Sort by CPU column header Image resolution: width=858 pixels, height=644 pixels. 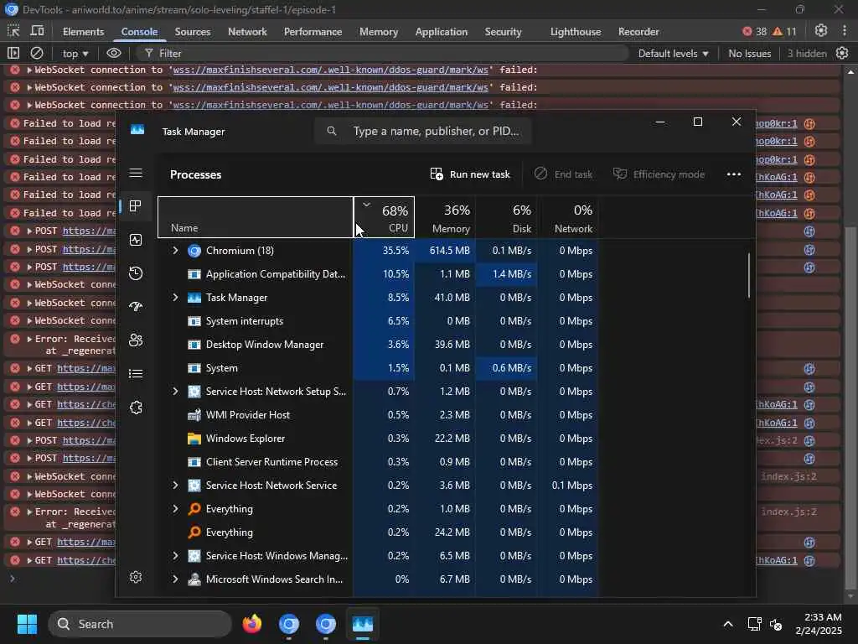tap(384, 217)
